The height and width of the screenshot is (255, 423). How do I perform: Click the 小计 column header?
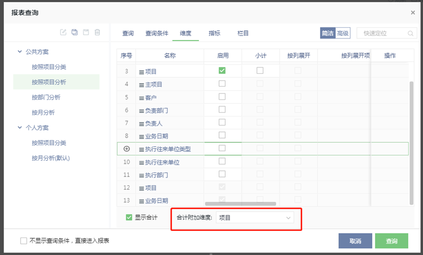260,55
